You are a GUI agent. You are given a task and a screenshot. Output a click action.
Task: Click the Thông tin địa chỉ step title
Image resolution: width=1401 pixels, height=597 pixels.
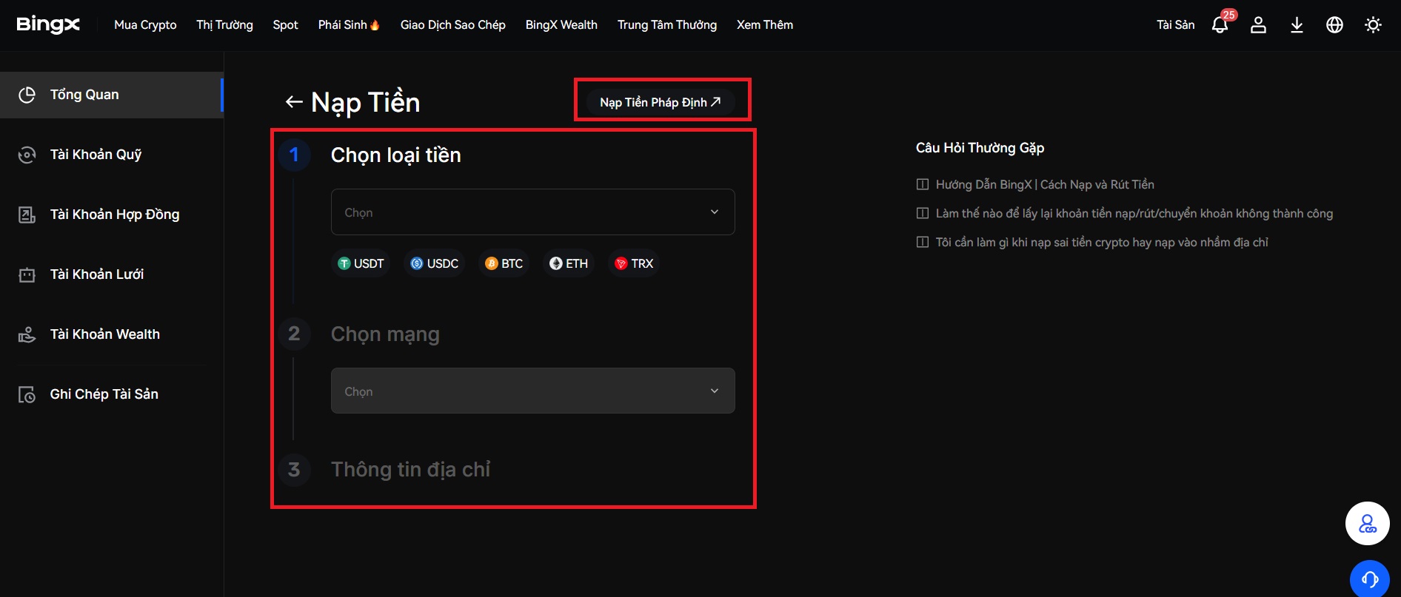click(410, 470)
